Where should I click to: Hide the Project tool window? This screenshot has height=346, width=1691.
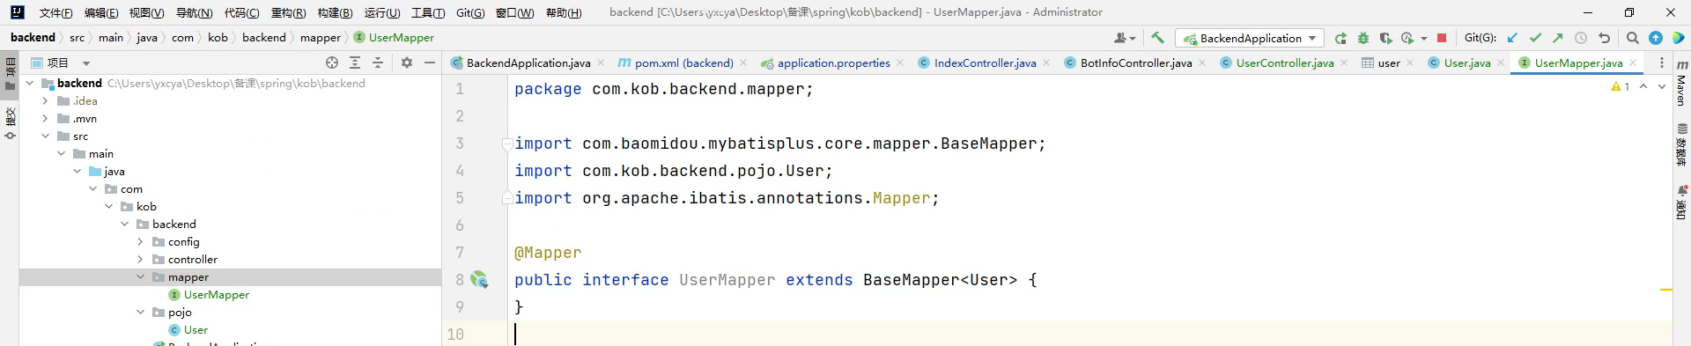(430, 63)
